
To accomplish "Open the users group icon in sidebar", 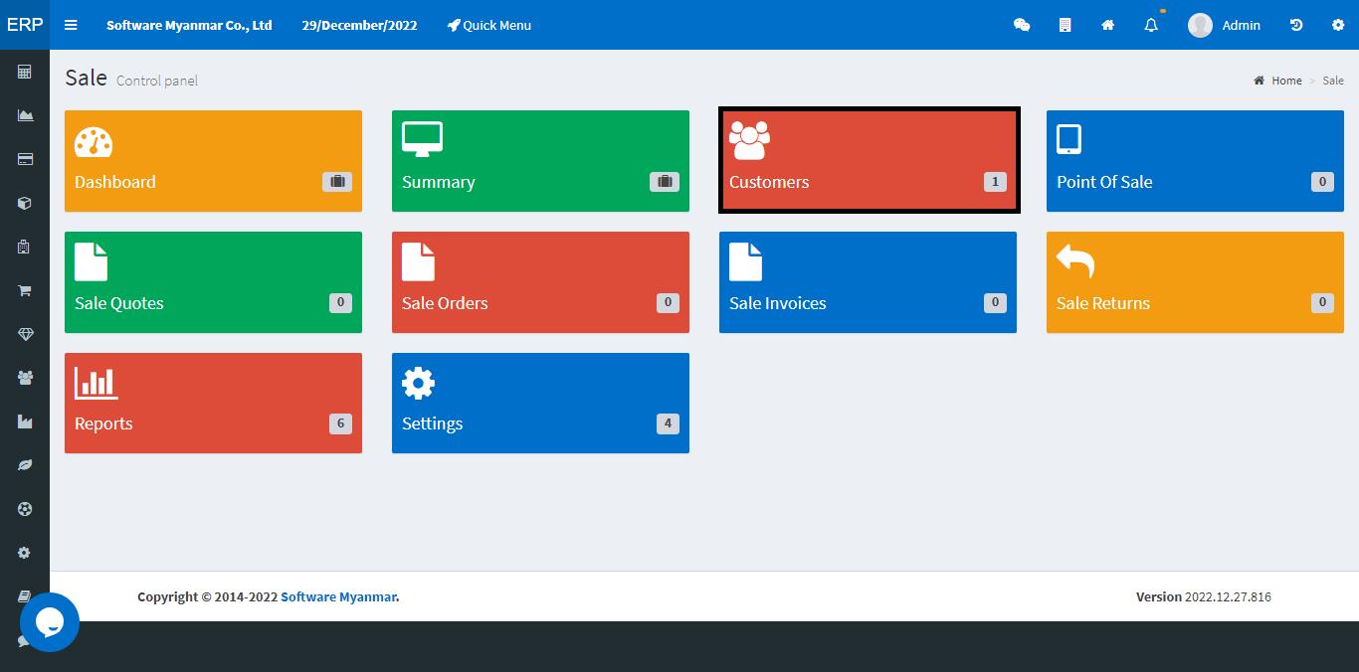I will coord(25,378).
